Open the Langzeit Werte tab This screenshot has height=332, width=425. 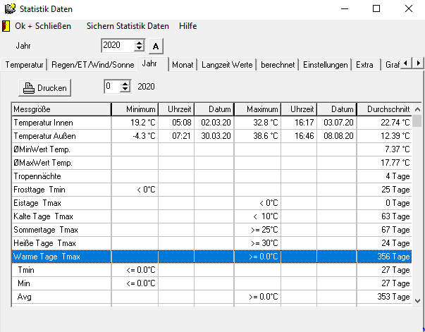tap(227, 65)
